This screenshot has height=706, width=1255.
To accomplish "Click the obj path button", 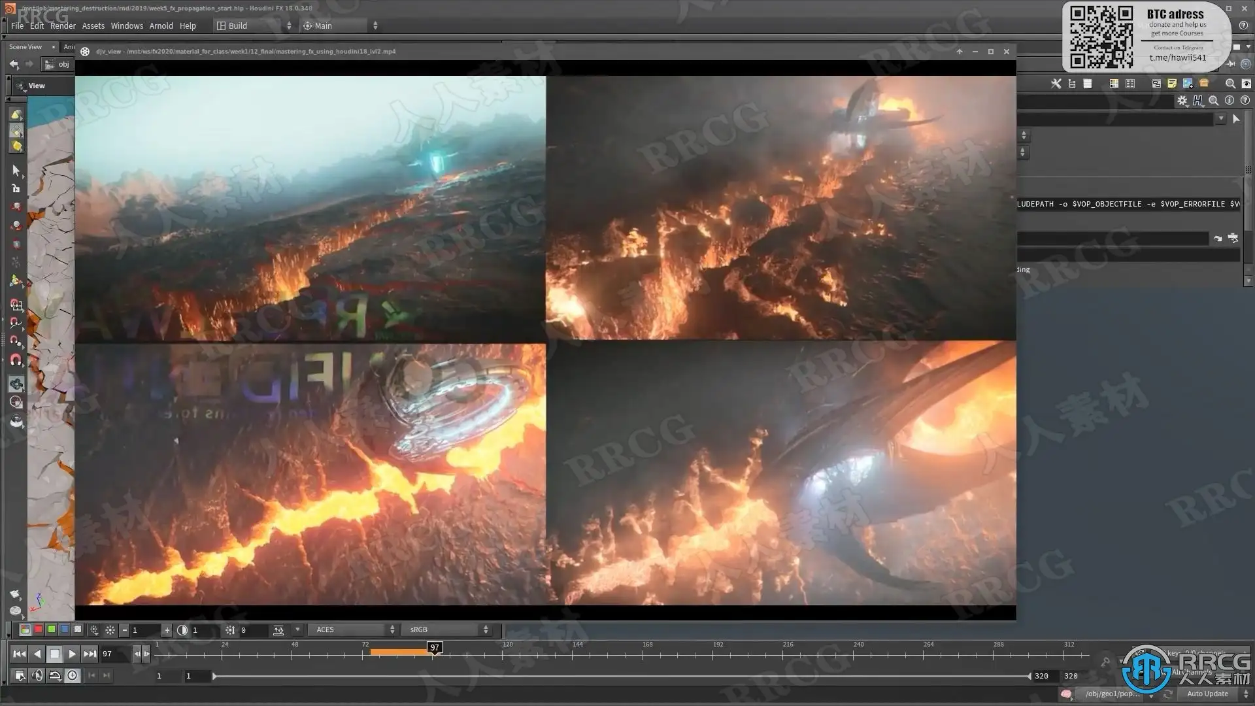I will point(58,64).
